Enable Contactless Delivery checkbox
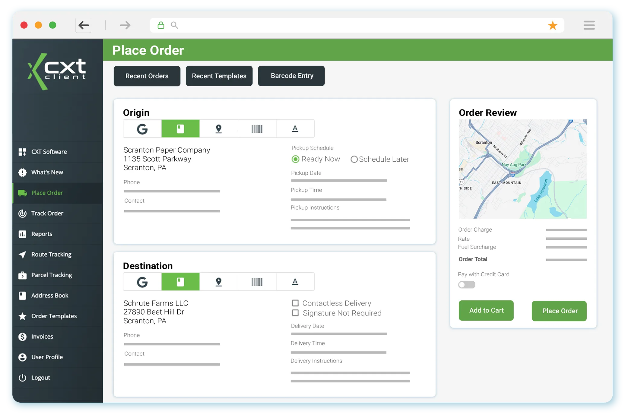This screenshot has width=625, height=415. coord(295,303)
